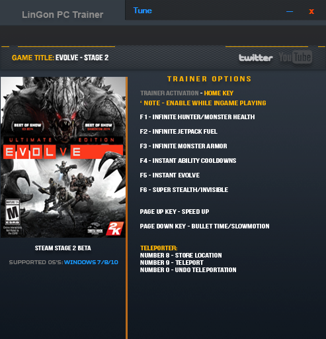Select F2 - Infinite Jetpack Fuel
Screen dimensions: 326x339
[179, 132]
